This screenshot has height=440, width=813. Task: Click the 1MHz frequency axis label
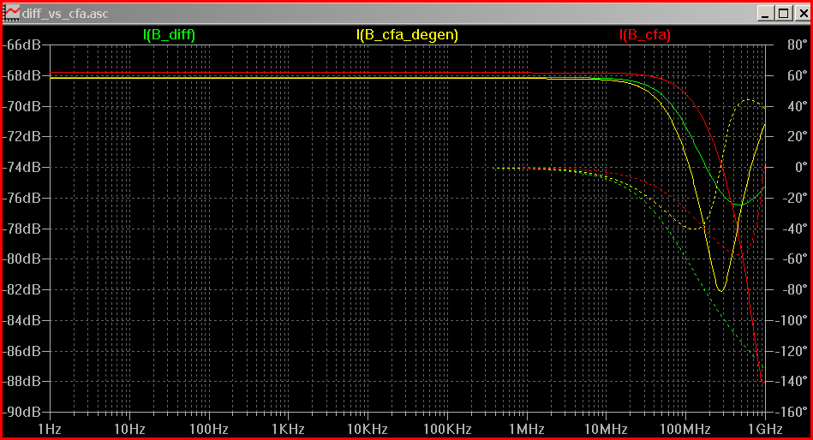point(527,429)
